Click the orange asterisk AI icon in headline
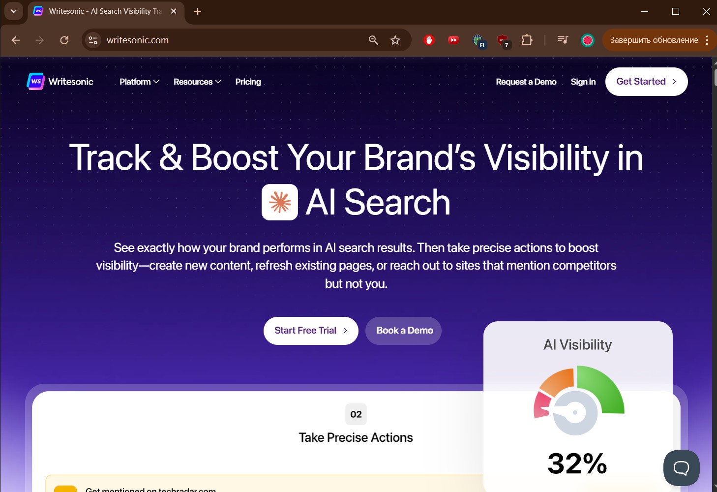The height and width of the screenshot is (492, 717). pos(280,202)
